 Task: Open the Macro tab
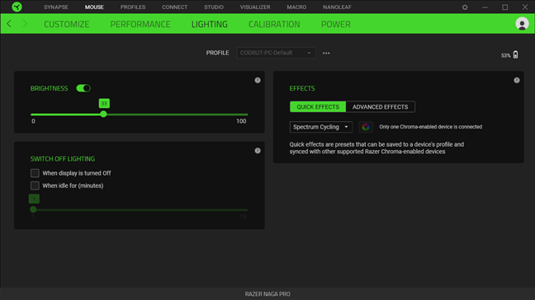pos(296,7)
